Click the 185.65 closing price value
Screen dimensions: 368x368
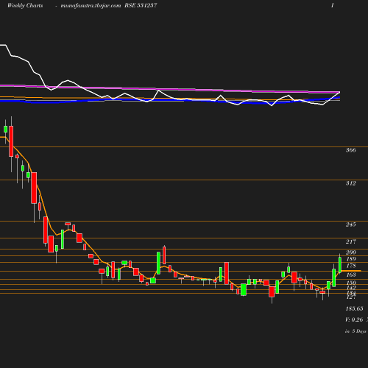pyautogui.click(x=354, y=308)
